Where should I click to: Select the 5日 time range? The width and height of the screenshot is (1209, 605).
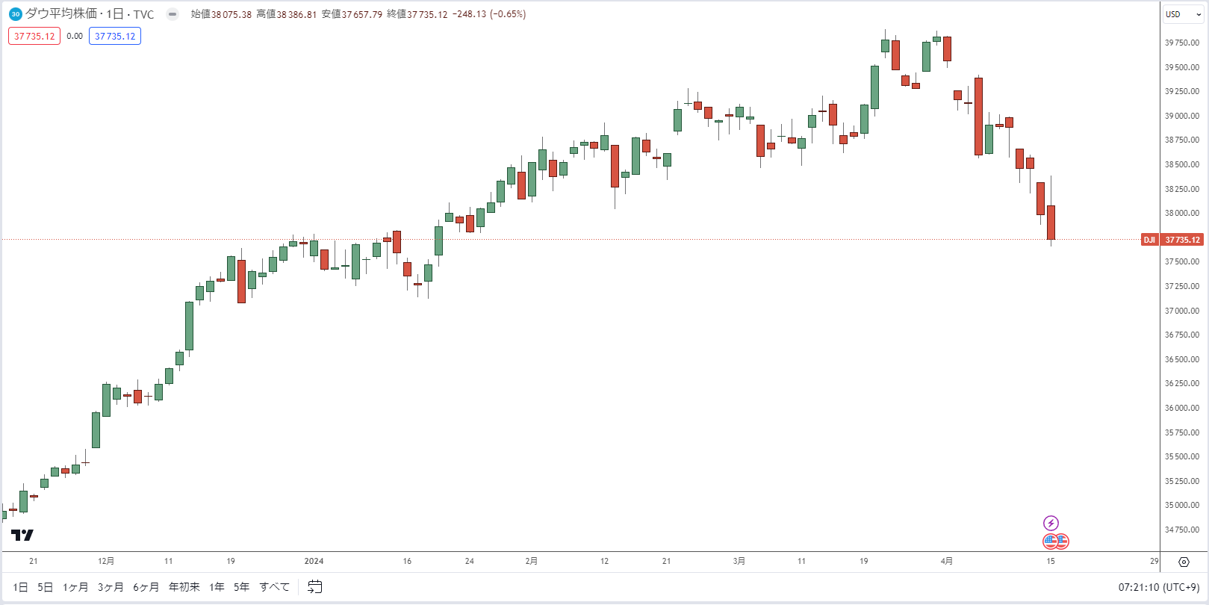(46, 587)
